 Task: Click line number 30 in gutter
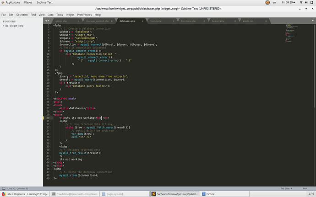pyautogui.click(x=48, y=118)
